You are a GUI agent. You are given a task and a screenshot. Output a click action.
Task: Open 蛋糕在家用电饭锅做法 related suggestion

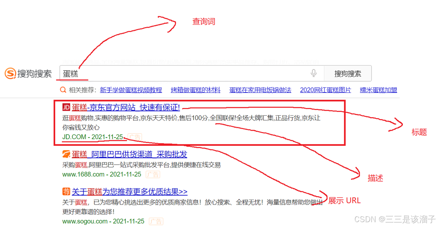[x=260, y=90]
